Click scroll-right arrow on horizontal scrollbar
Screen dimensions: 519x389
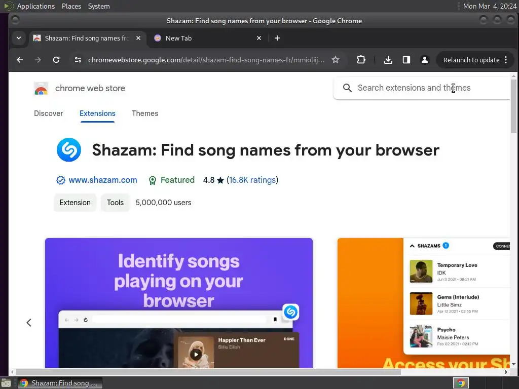click(x=506, y=372)
